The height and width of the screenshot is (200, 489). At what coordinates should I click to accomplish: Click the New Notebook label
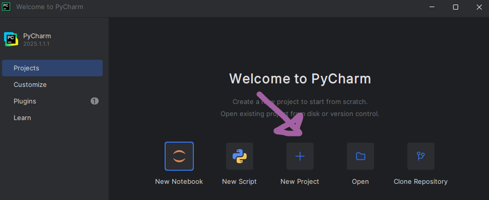pyautogui.click(x=179, y=182)
